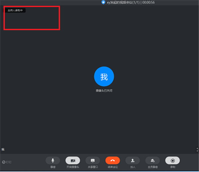Start recording with 录制 button
The width and height of the screenshot is (199, 172).
(x=172, y=160)
